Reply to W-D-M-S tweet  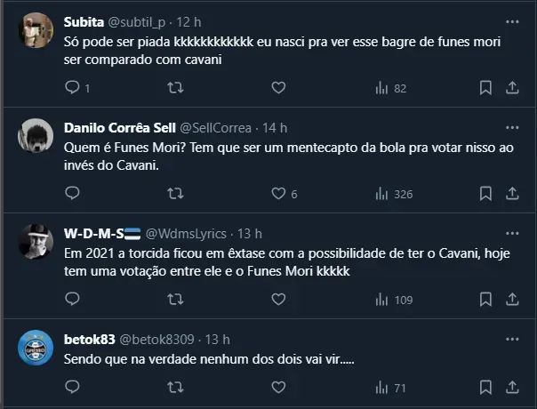click(x=75, y=300)
